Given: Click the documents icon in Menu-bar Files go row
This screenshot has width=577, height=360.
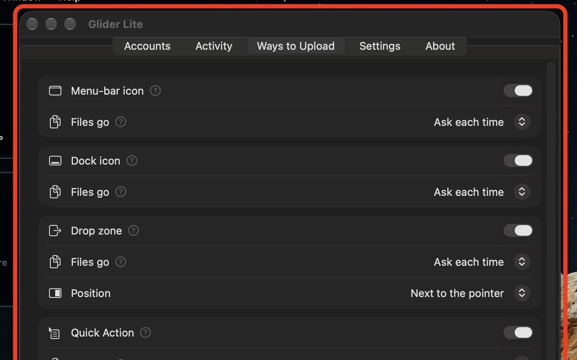Looking at the screenshot, I should tap(55, 122).
